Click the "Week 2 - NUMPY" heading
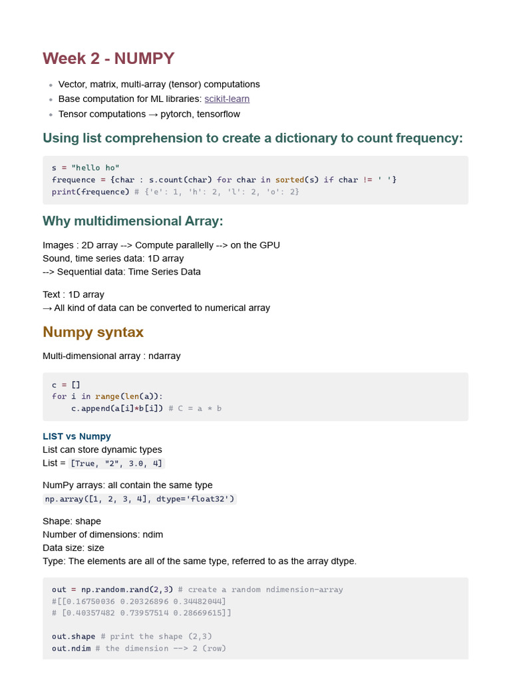This screenshot has width=511, height=682. pyautogui.click(x=108, y=59)
